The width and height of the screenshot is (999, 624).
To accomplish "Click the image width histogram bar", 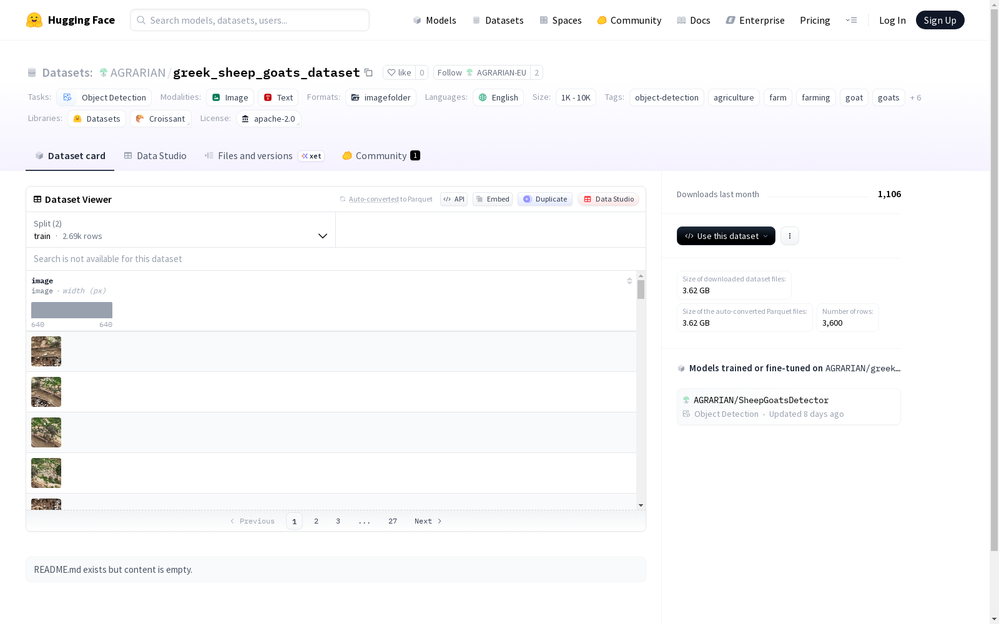I will (x=72, y=310).
